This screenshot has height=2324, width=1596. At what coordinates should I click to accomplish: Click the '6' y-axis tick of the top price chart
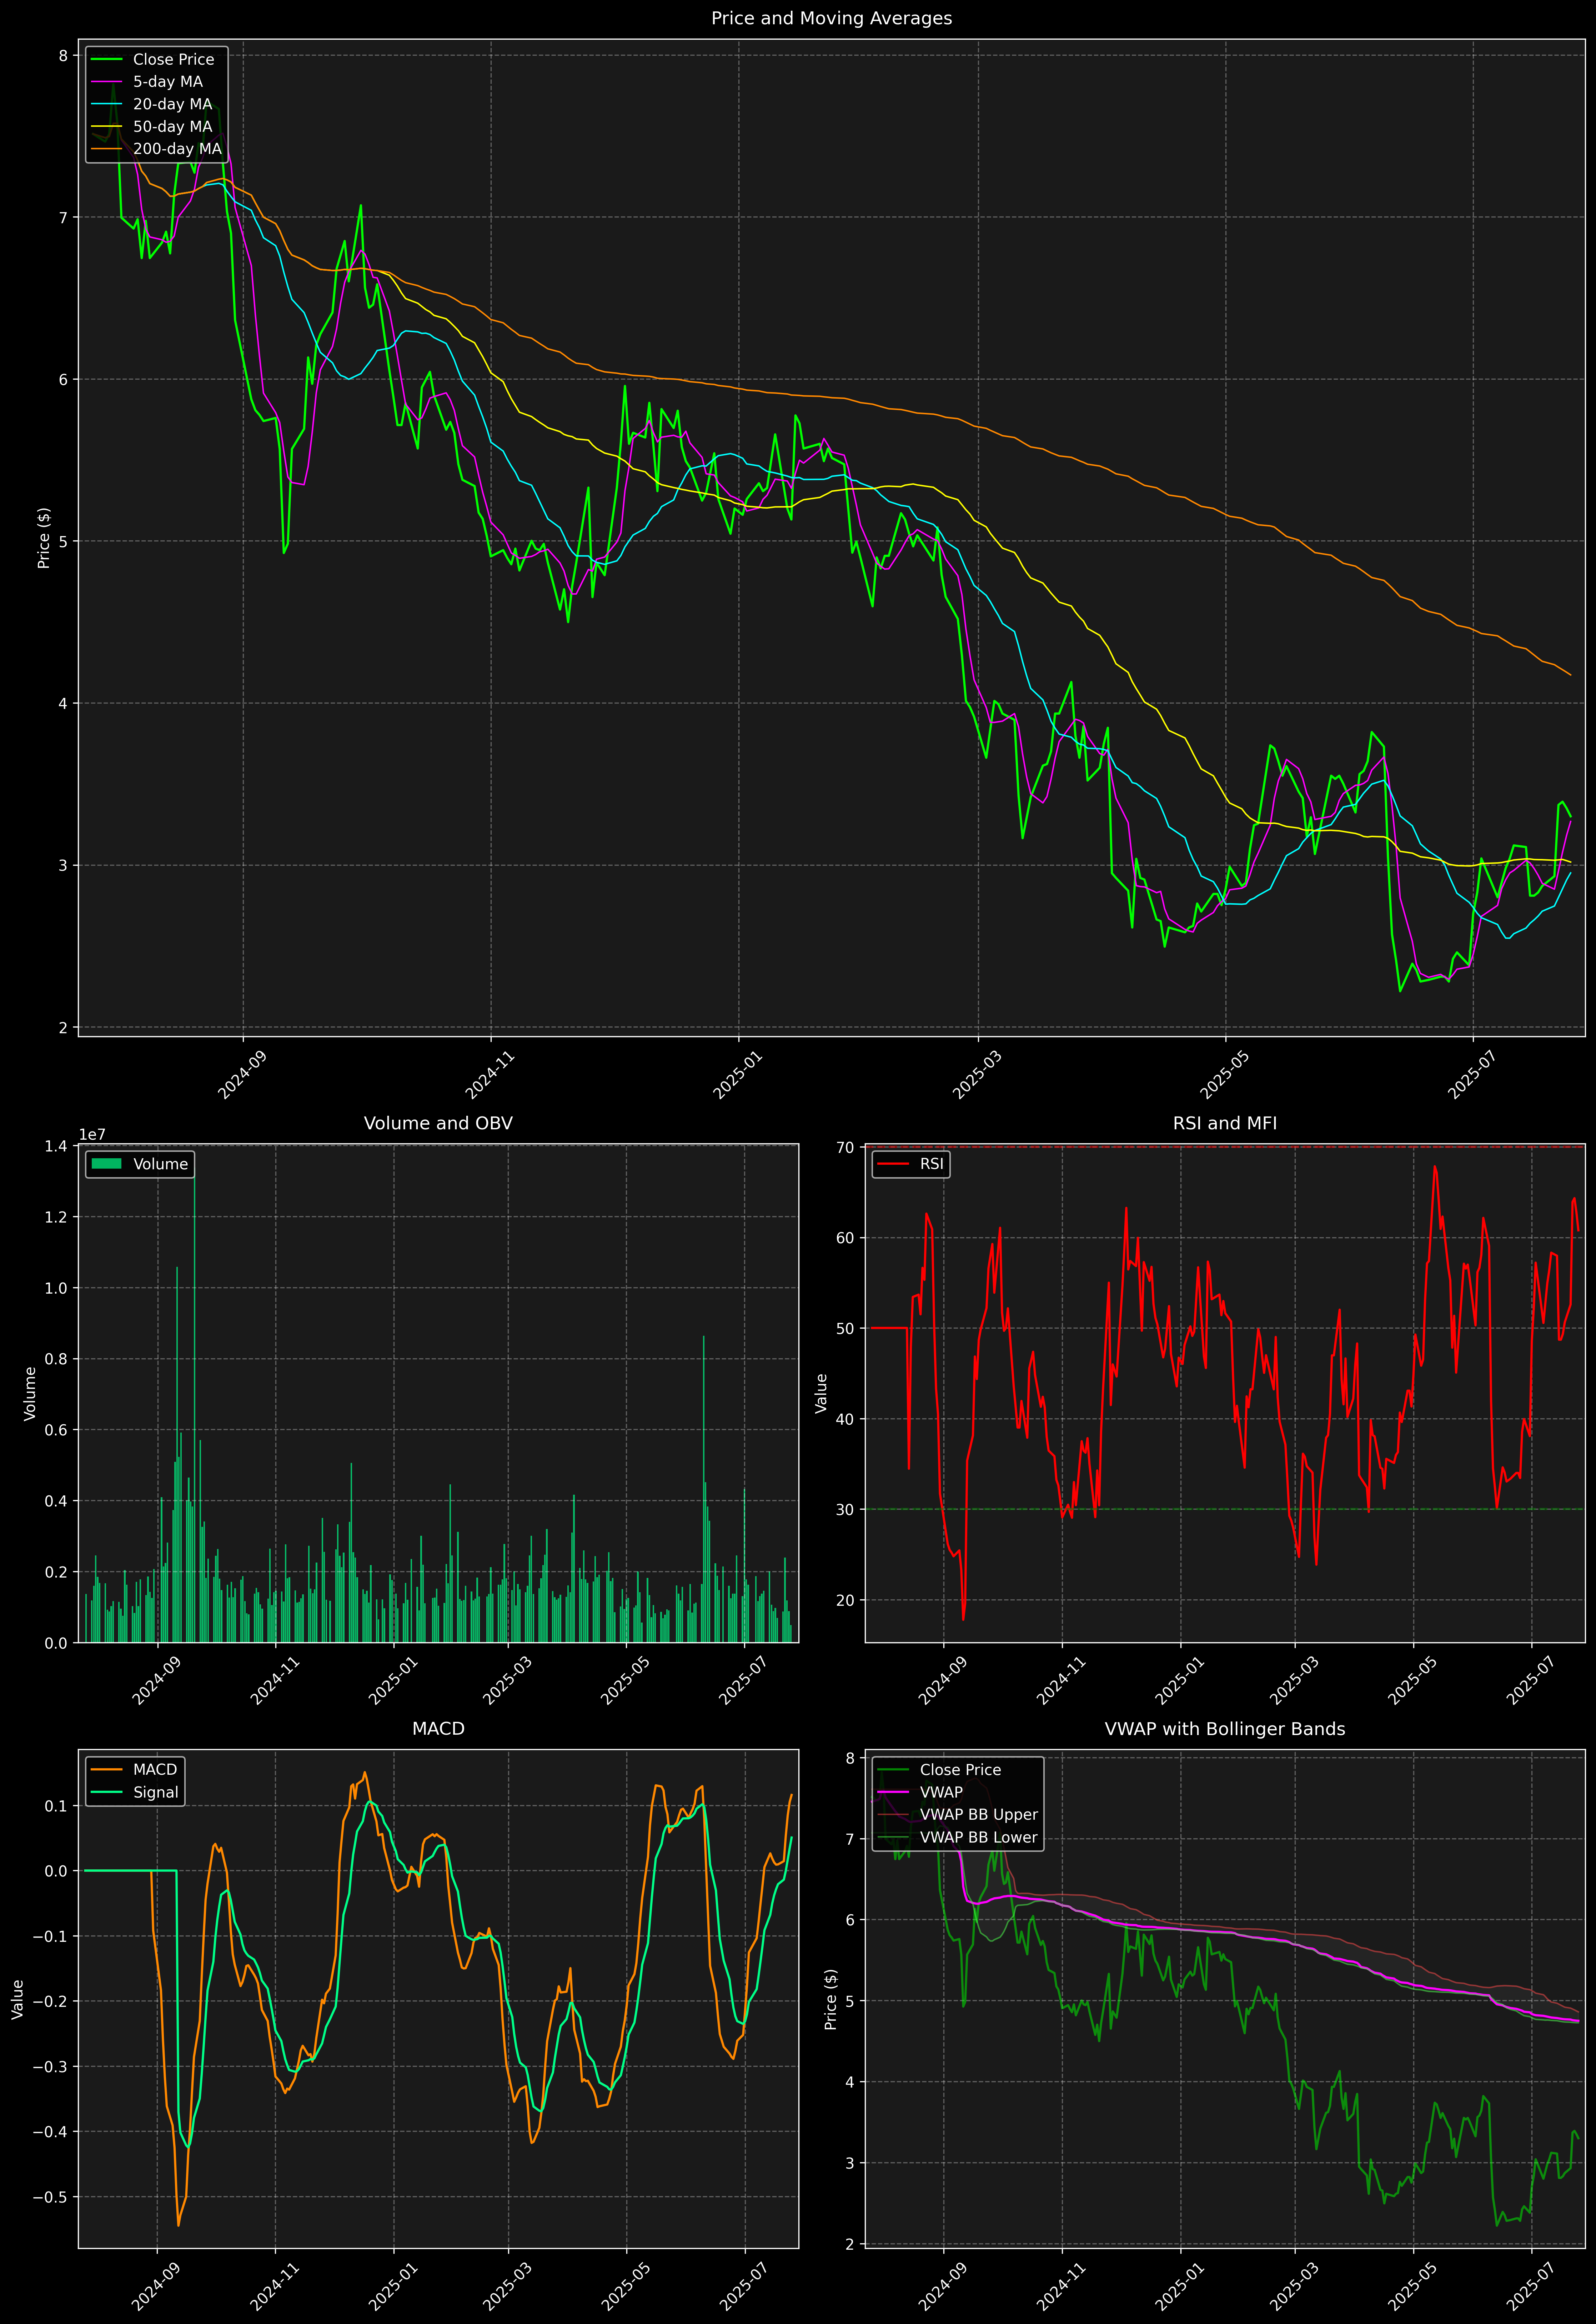tap(63, 380)
